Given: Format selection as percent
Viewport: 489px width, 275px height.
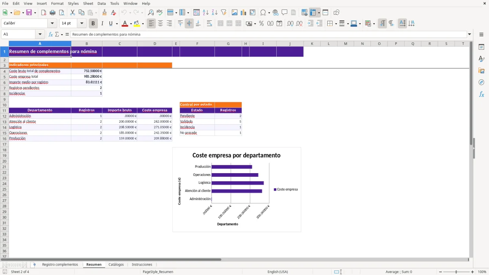Looking at the screenshot, I should pos(261,24).
